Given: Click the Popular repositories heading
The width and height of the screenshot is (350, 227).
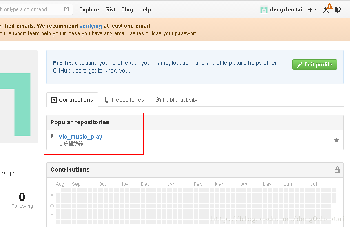Looking at the screenshot, I should [80, 122].
